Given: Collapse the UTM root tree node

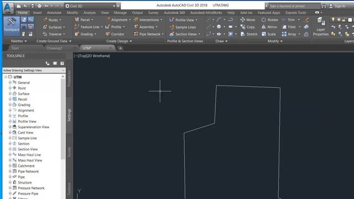Looking at the screenshot, I should (6, 77).
